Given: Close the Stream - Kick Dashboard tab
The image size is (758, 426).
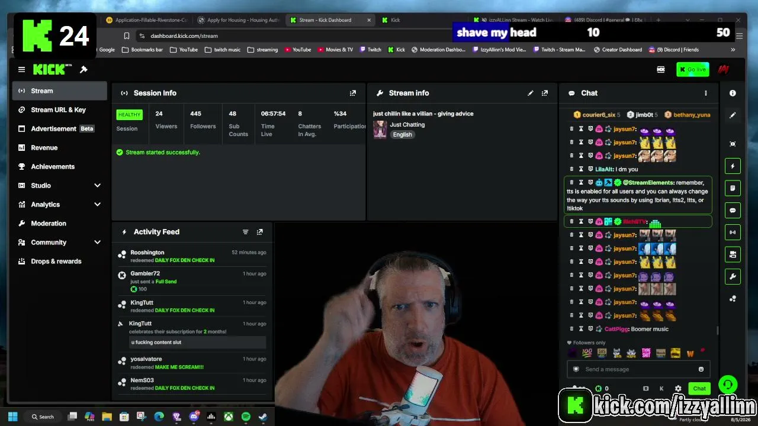Looking at the screenshot, I should pyautogui.click(x=369, y=20).
